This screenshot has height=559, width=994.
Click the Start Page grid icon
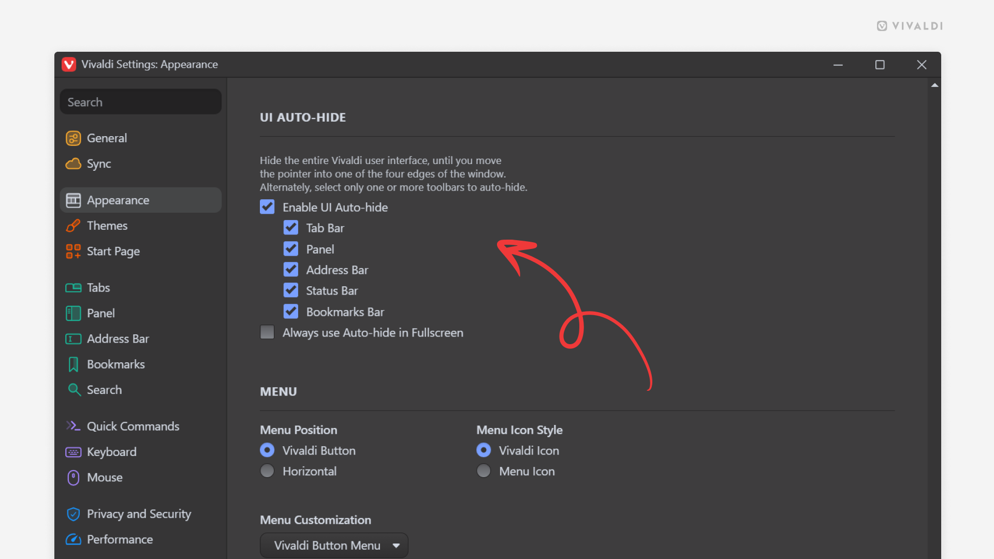(x=73, y=252)
